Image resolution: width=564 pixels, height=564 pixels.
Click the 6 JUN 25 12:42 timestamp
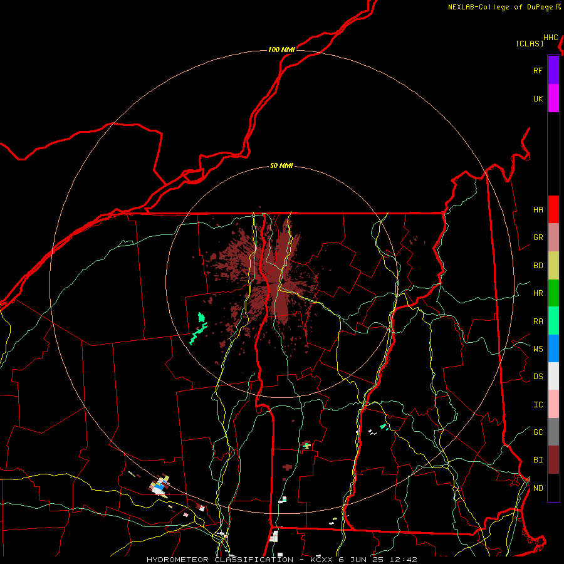[378, 560]
